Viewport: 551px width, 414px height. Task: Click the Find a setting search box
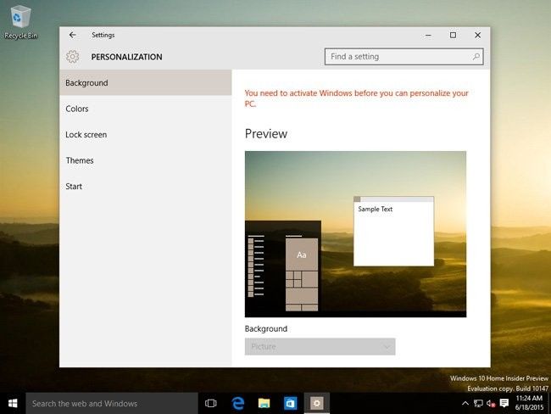[397, 57]
